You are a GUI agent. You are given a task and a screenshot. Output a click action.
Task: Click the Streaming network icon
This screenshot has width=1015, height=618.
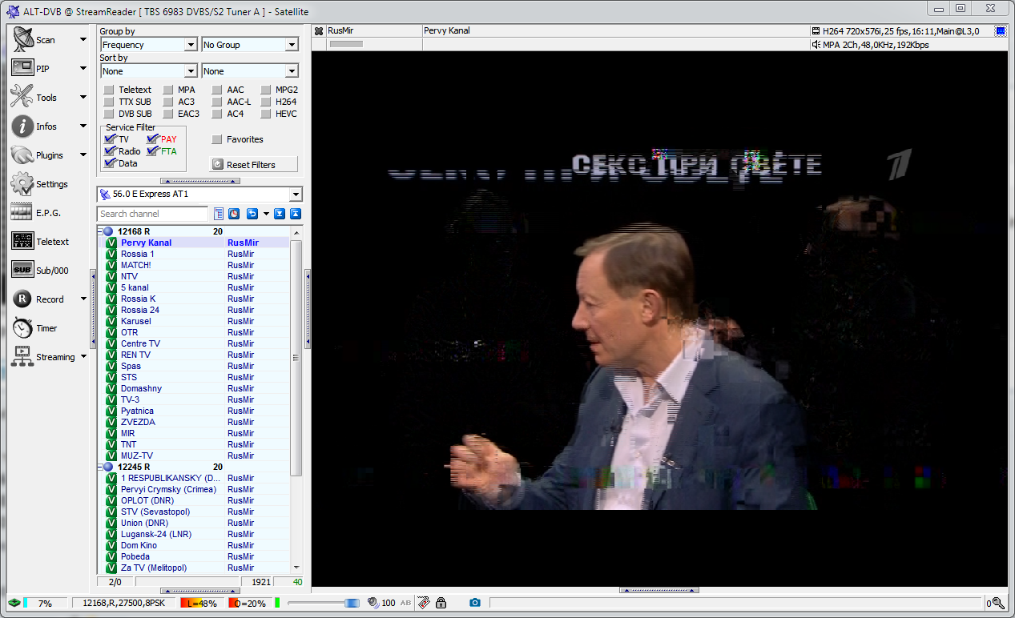coord(22,356)
